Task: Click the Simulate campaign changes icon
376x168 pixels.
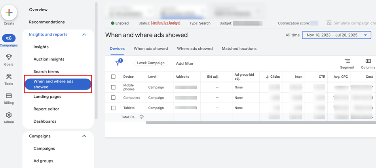Action: [329, 23]
